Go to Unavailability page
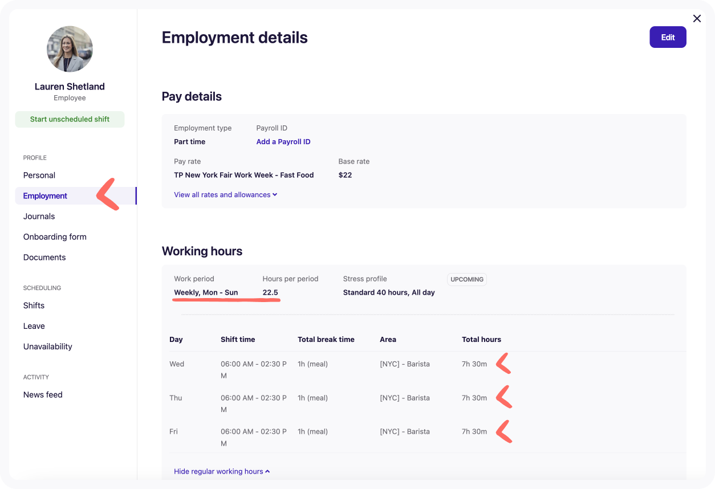 (48, 347)
